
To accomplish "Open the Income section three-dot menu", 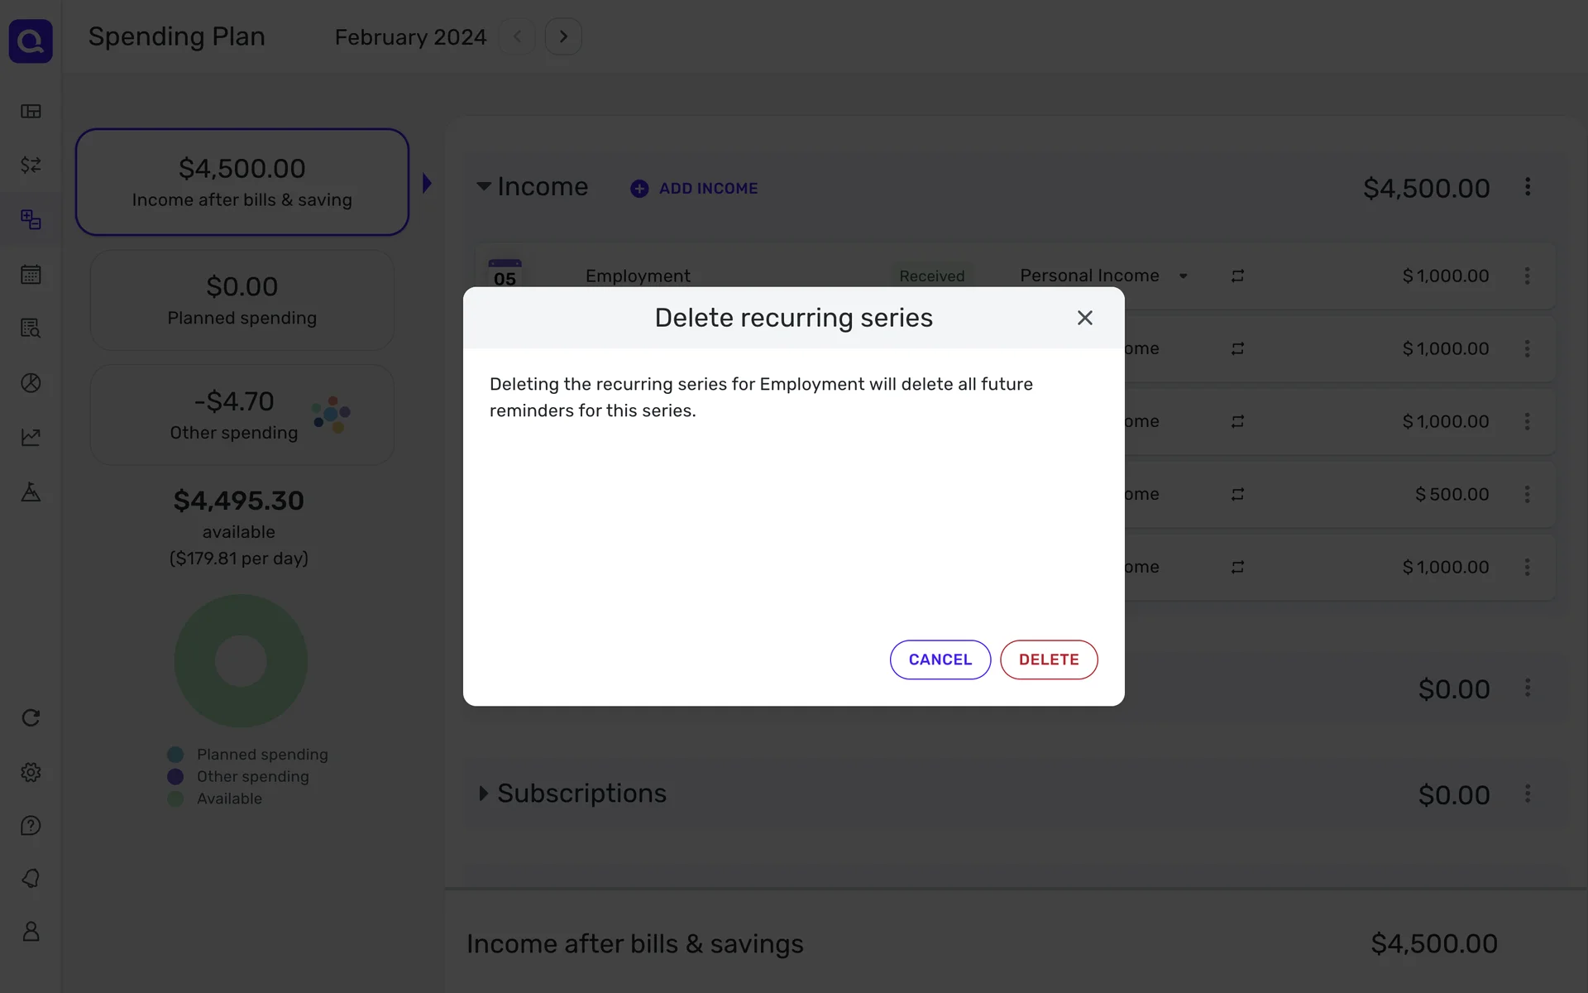I will 1527,187.
